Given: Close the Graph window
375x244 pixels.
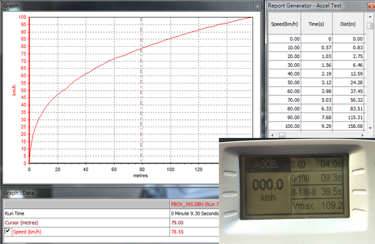Looking at the screenshot, I should tap(257, 6).
